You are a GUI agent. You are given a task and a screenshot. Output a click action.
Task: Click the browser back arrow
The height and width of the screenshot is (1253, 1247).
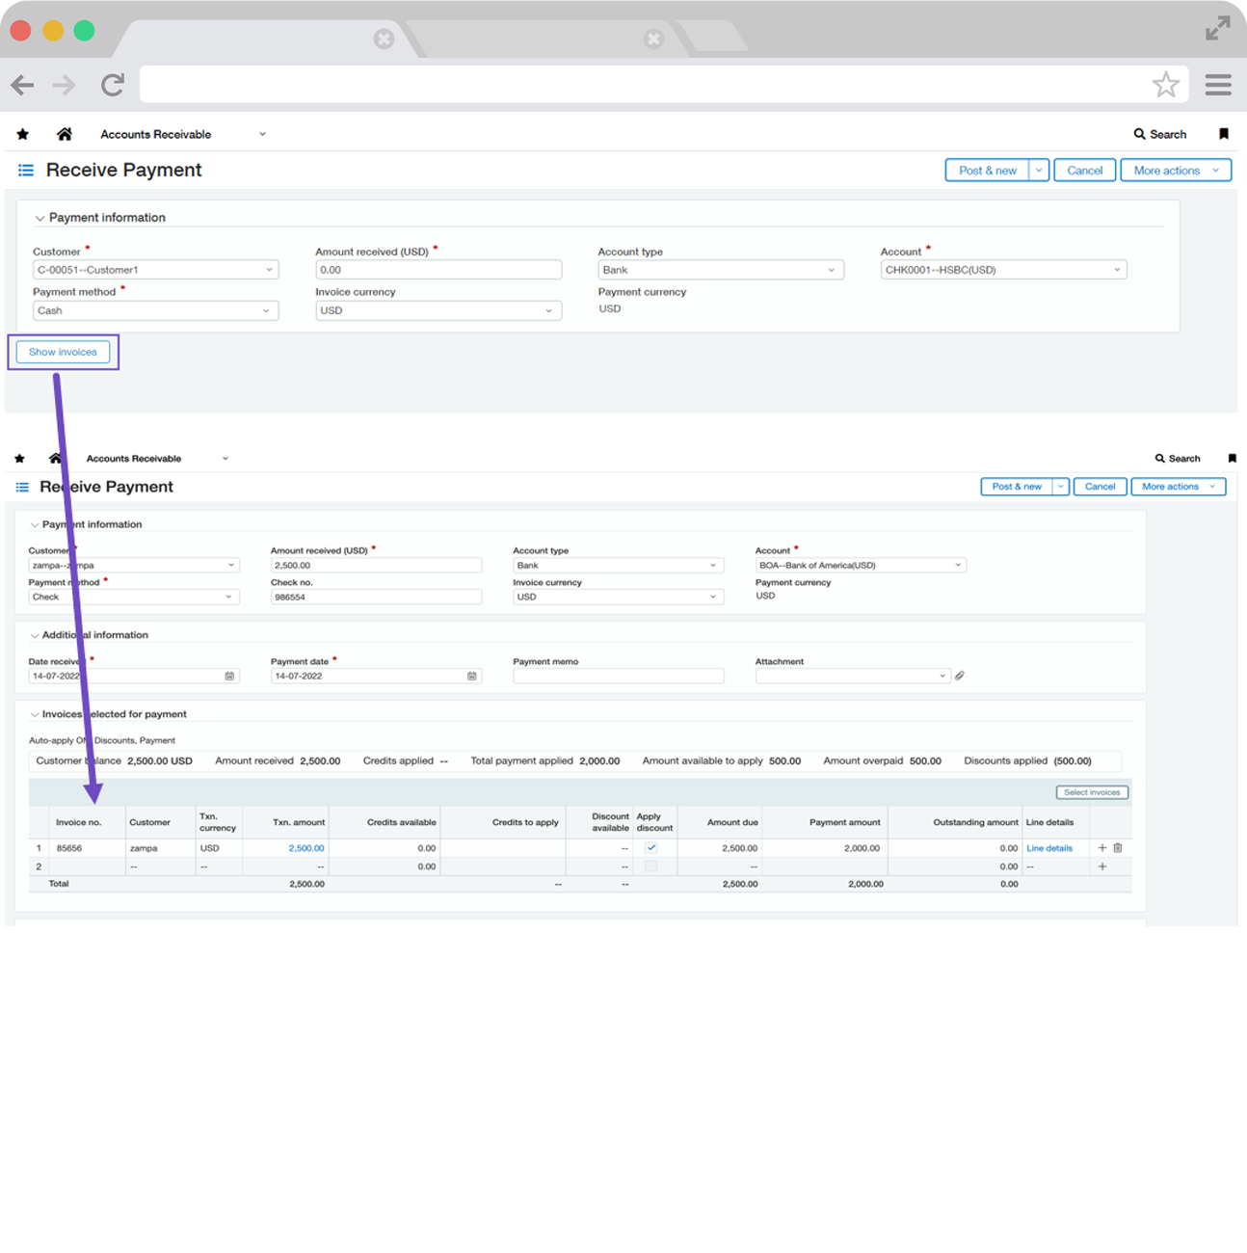[23, 85]
